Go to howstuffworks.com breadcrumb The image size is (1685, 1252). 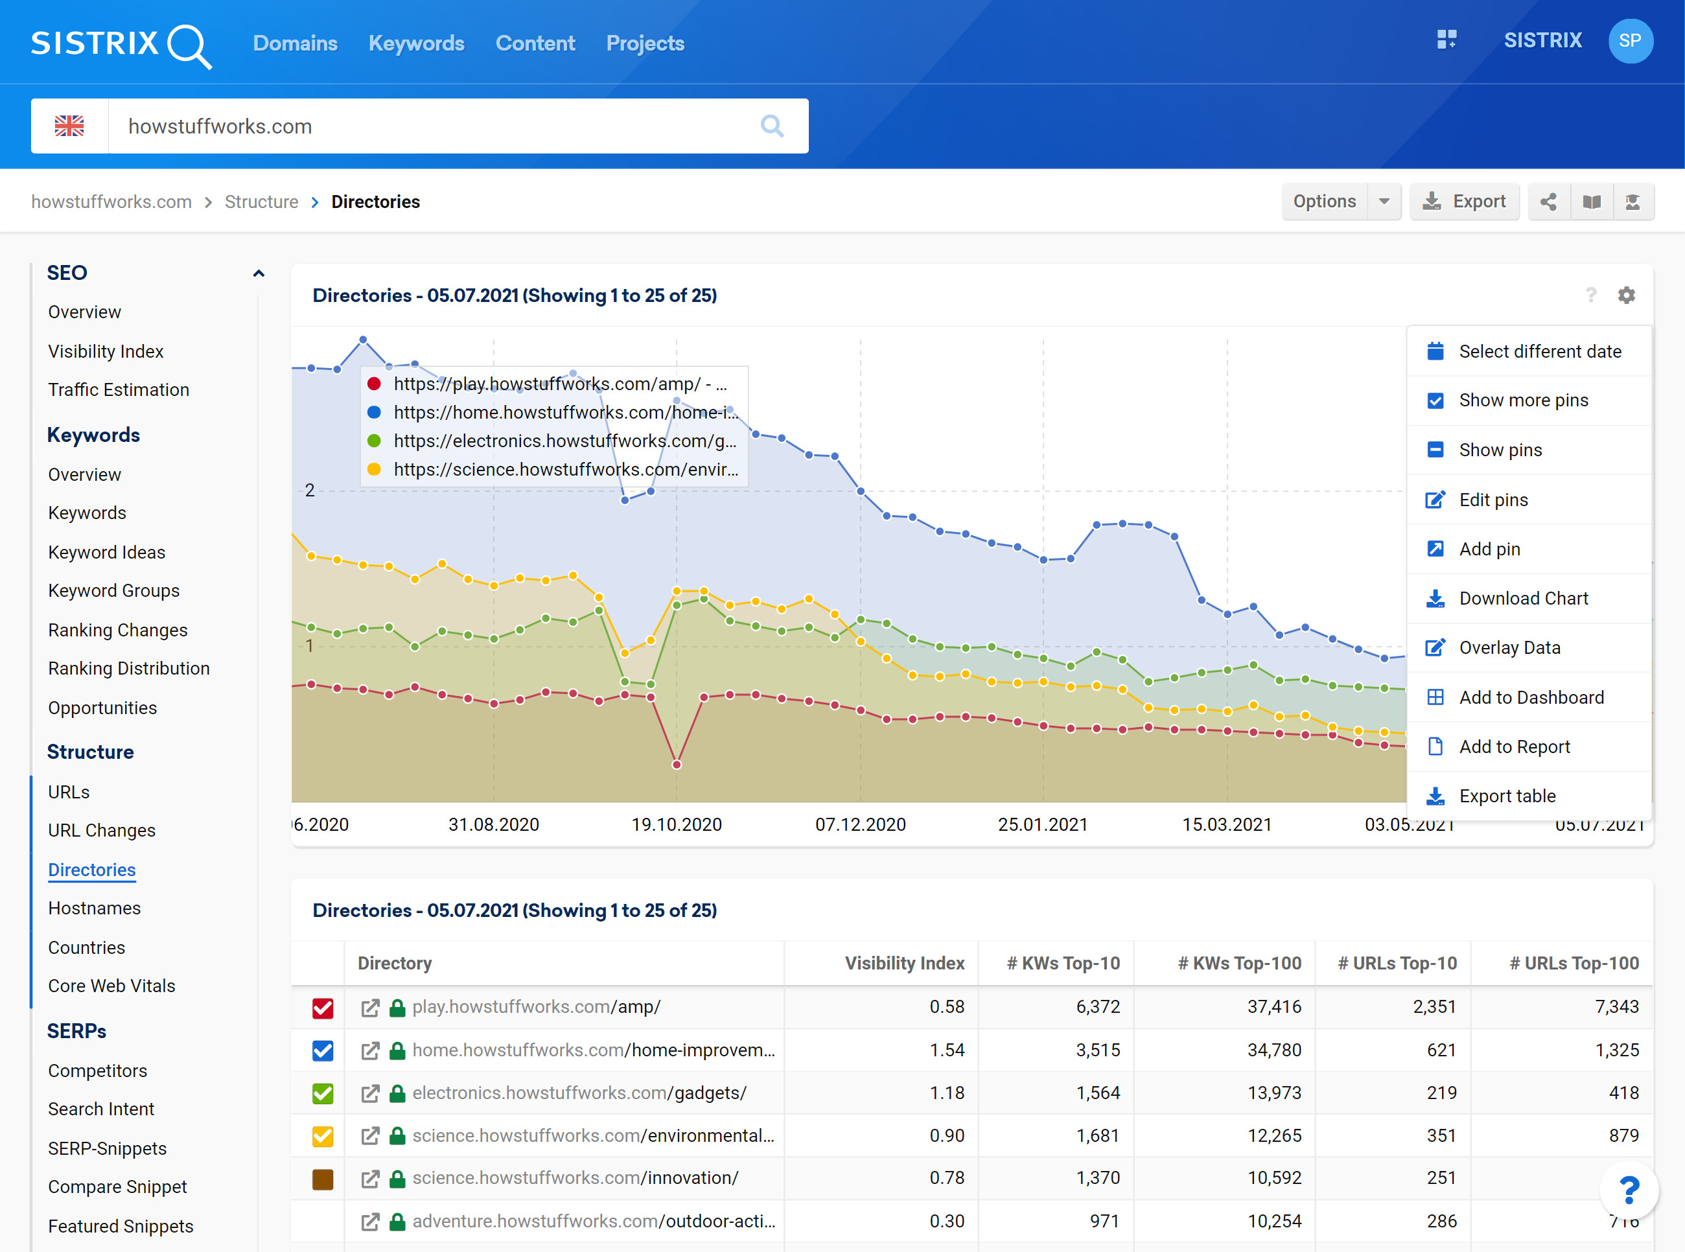point(111,202)
